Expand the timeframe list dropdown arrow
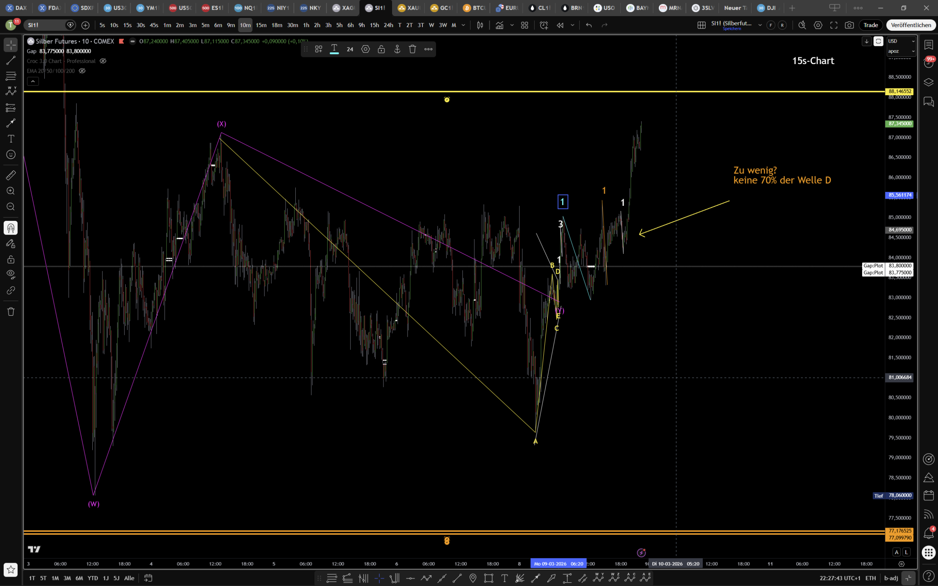This screenshot has width=938, height=586. (x=463, y=25)
